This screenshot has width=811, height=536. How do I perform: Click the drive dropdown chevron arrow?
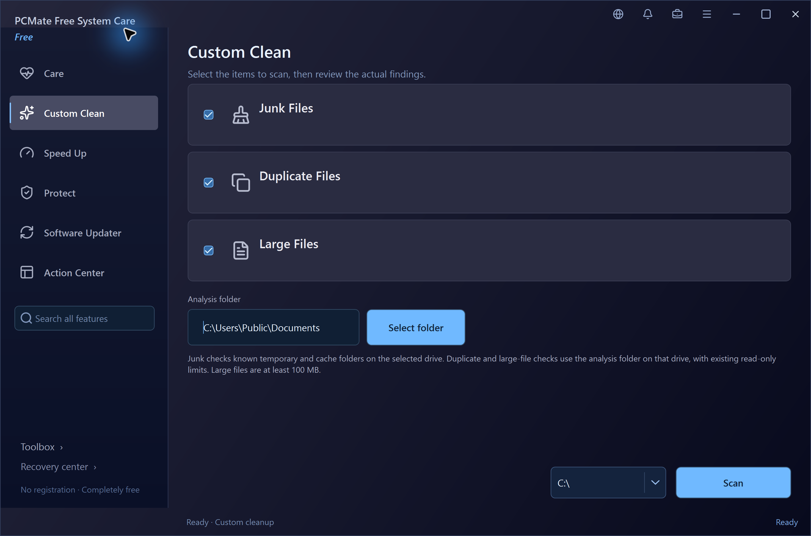(655, 483)
